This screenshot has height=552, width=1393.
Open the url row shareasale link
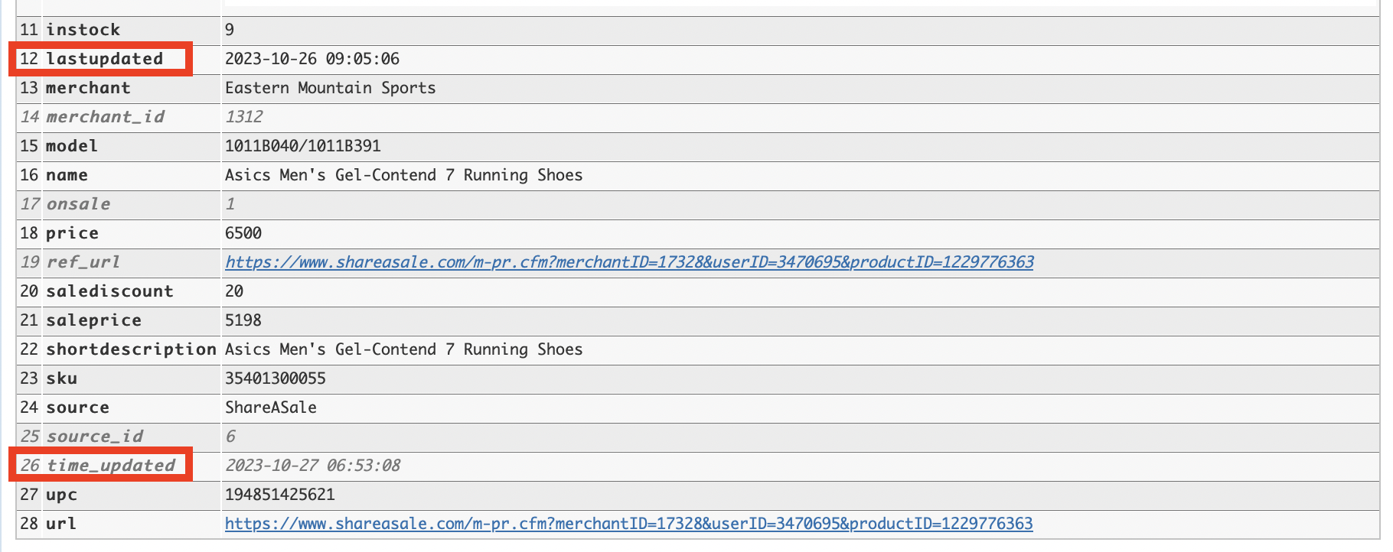click(x=628, y=524)
